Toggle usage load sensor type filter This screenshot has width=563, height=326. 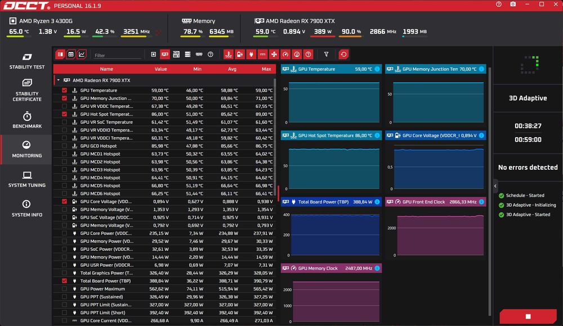click(297, 55)
